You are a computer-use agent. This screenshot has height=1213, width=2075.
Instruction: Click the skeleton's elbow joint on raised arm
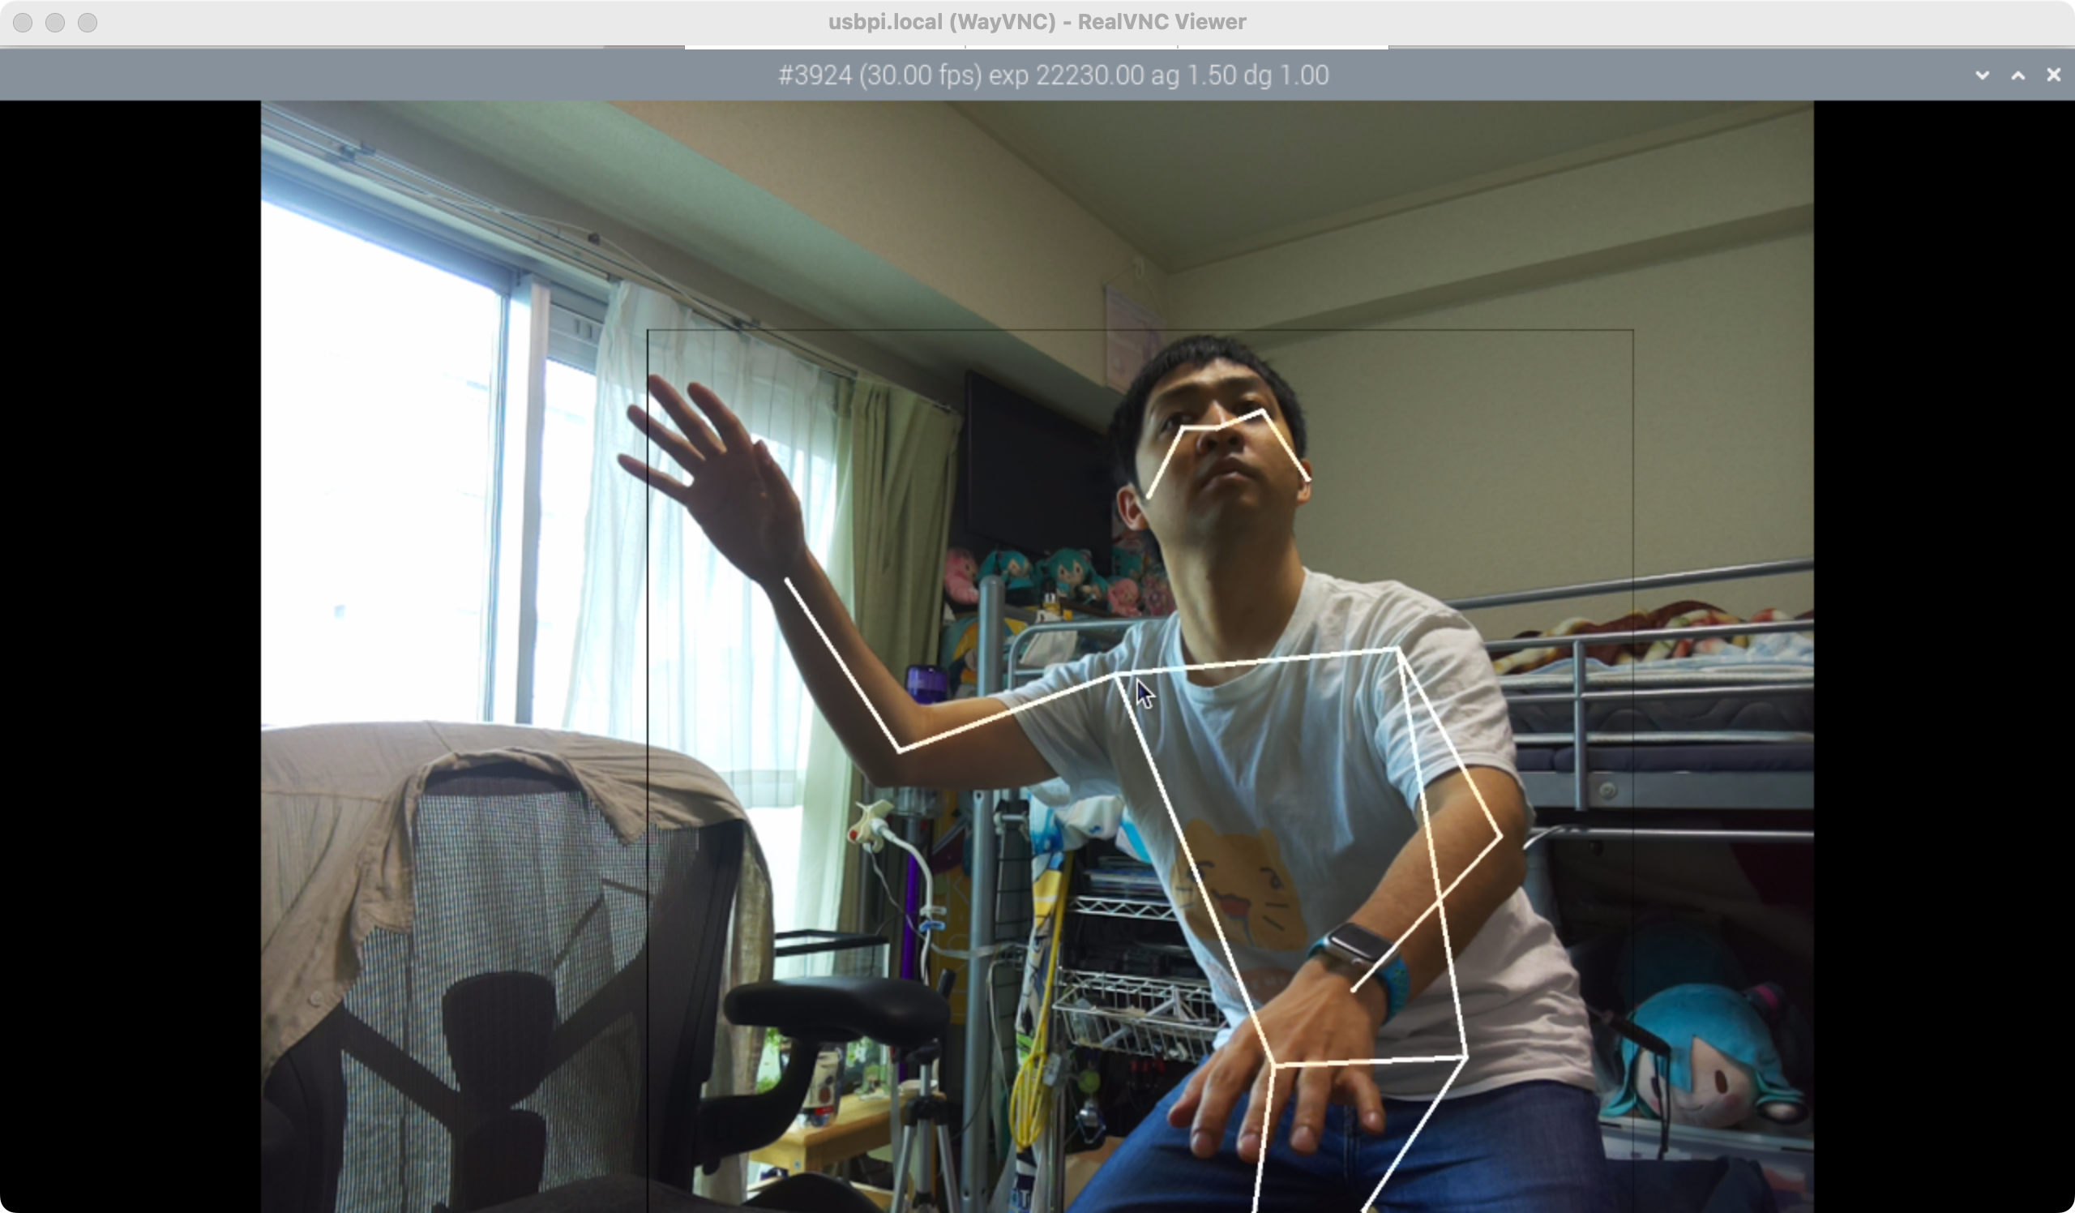click(899, 751)
